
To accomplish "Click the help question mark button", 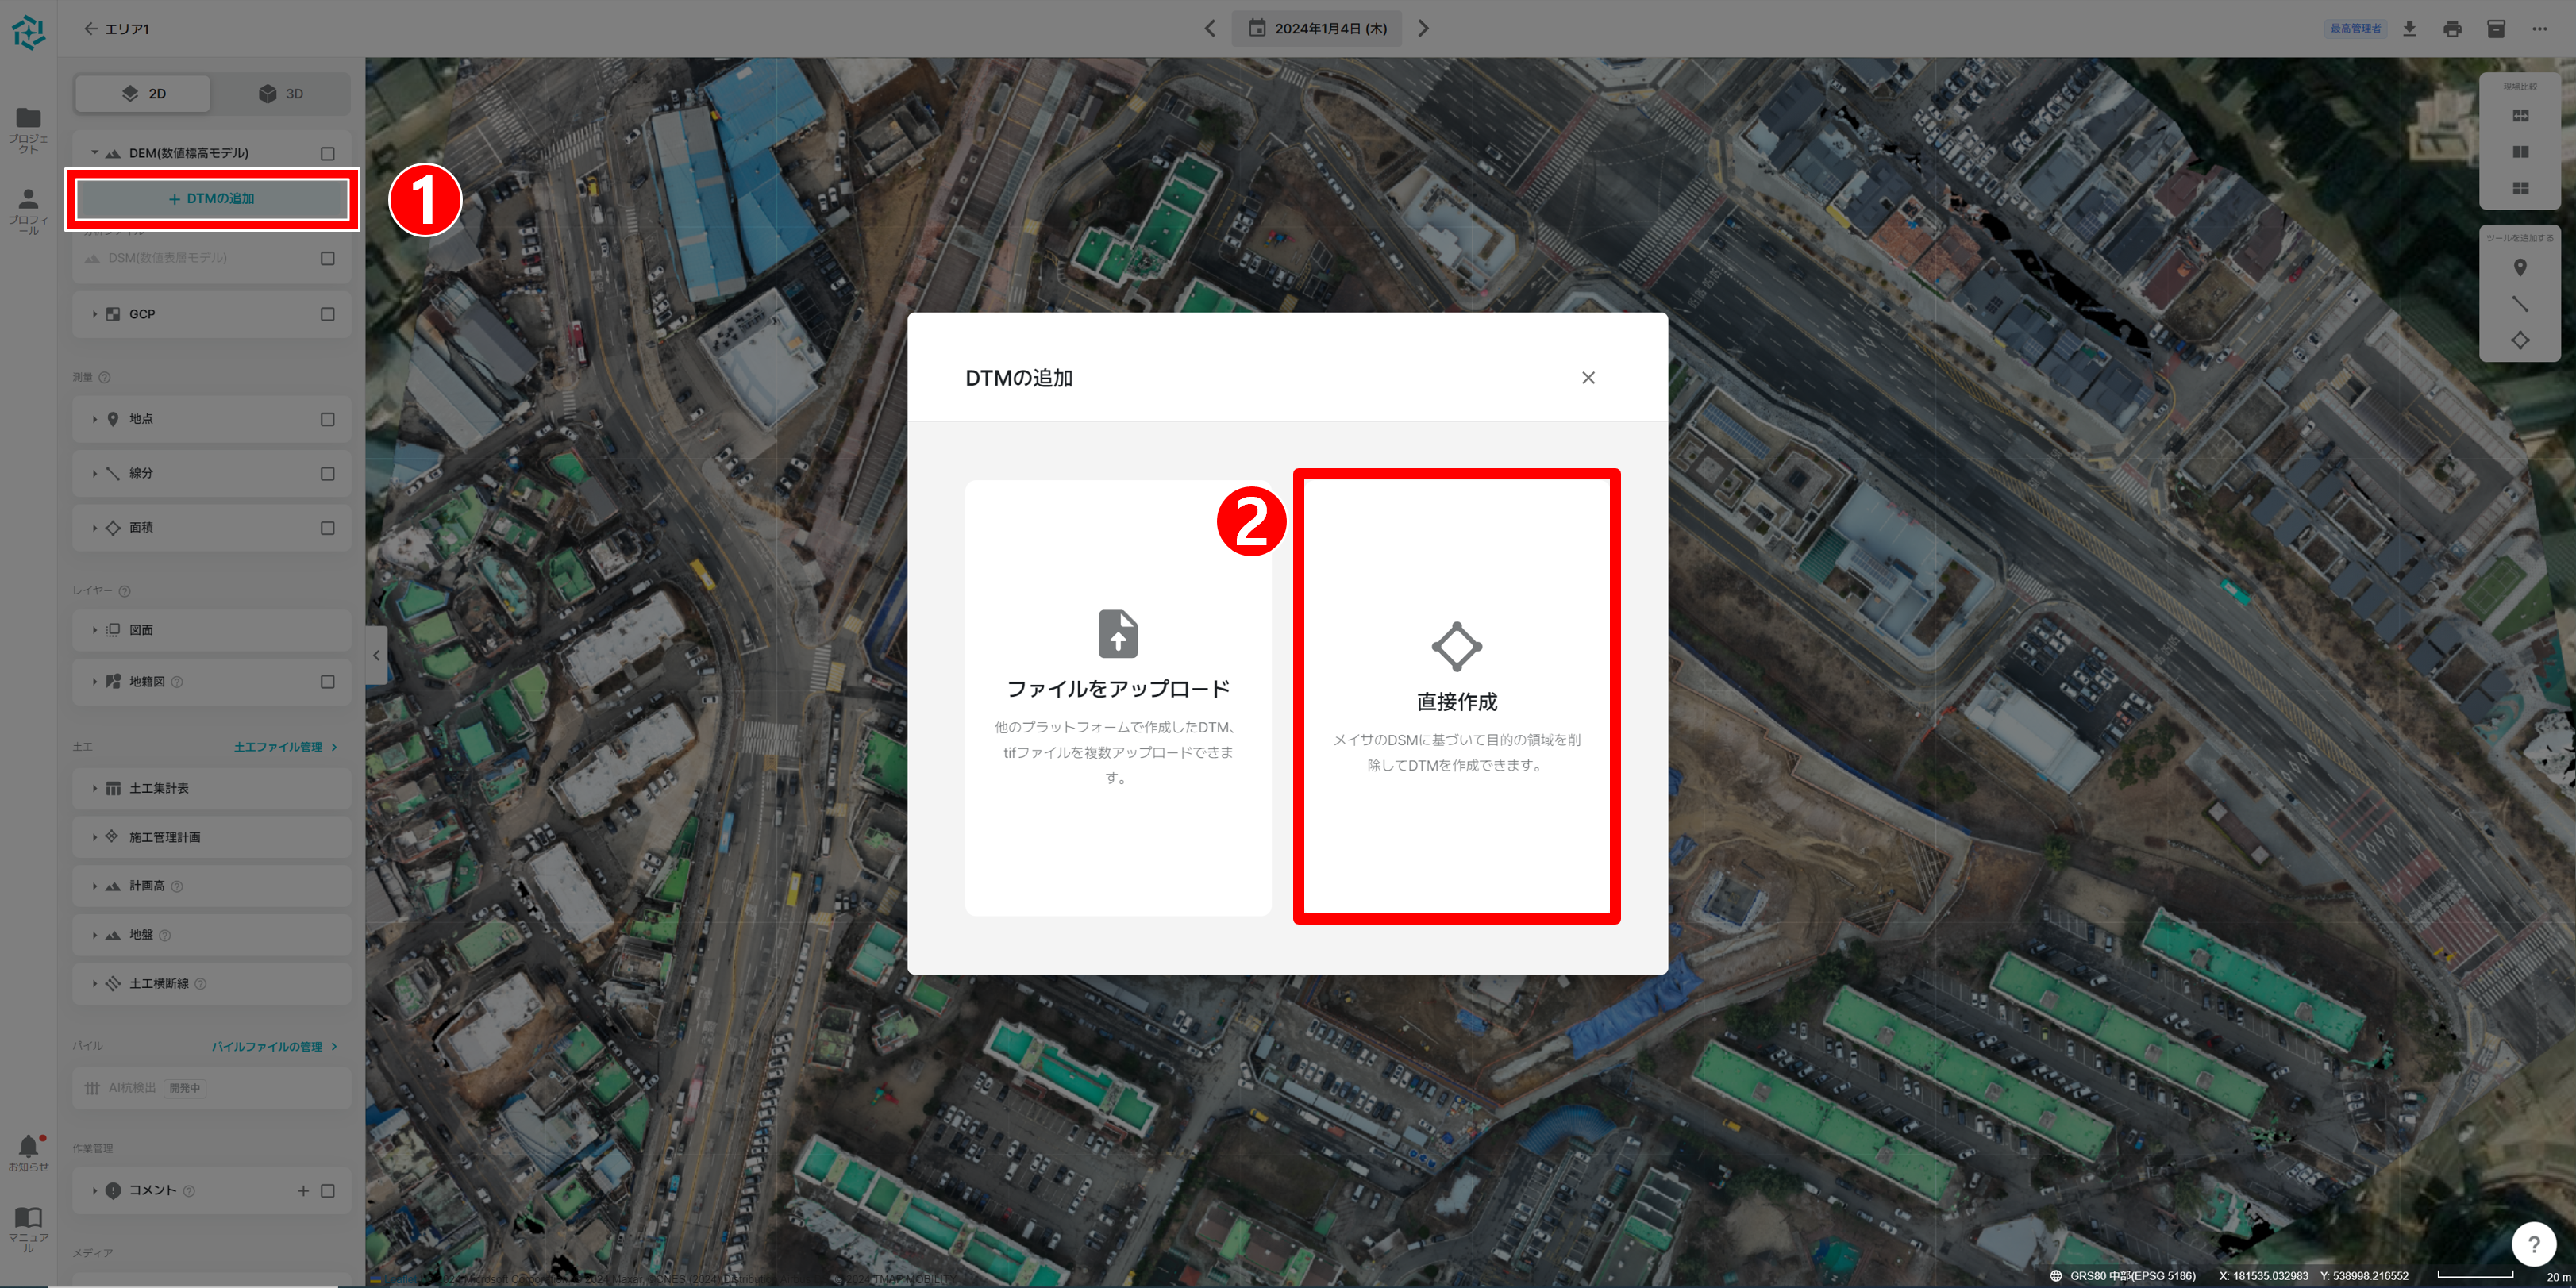I will click(2533, 1244).
